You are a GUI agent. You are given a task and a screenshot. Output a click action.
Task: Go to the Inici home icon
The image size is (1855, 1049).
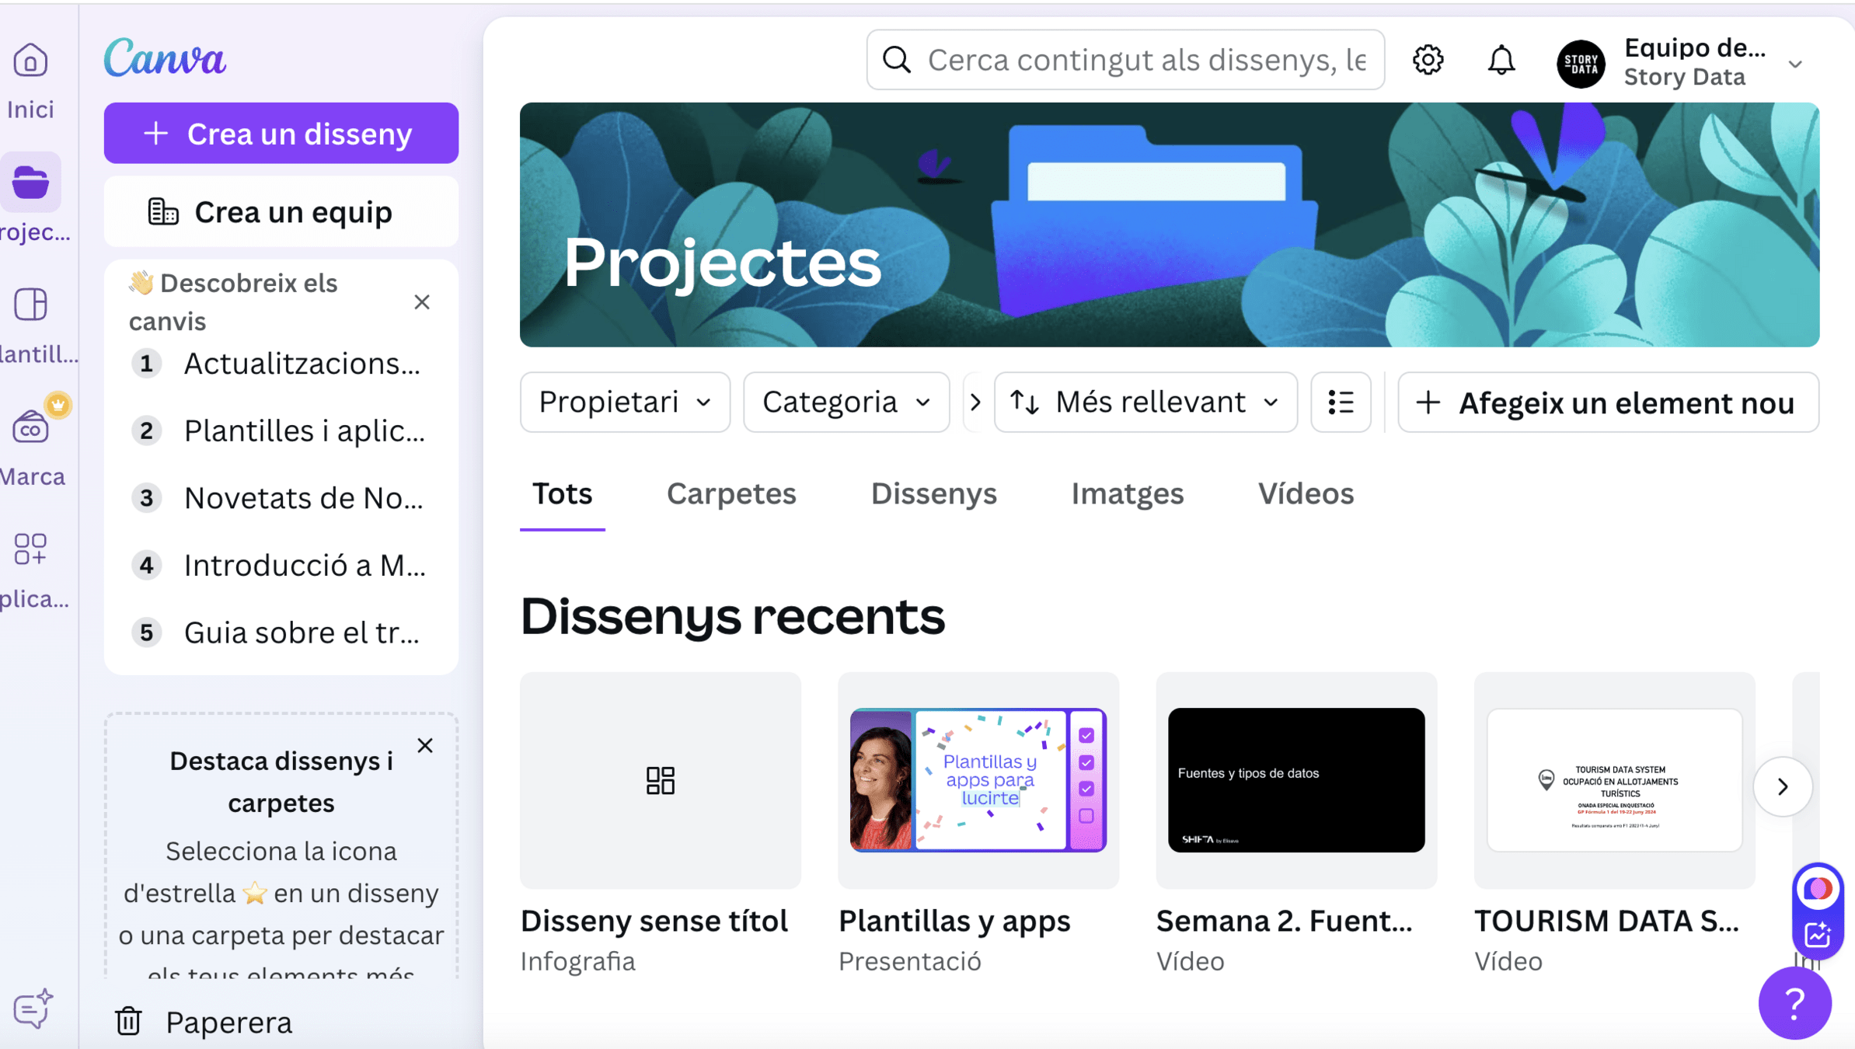[x=30, y=61]
